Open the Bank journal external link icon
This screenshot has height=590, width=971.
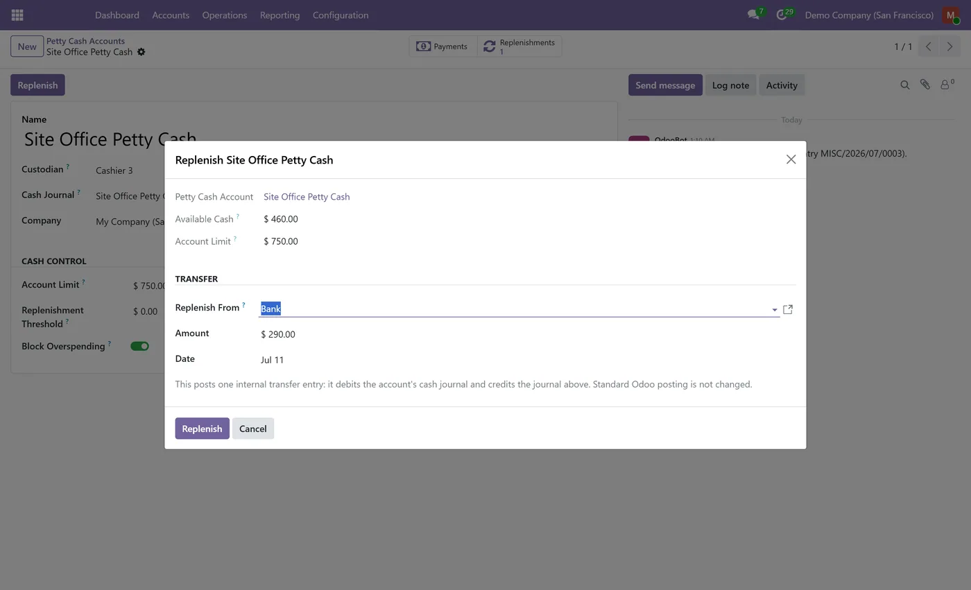788,309
